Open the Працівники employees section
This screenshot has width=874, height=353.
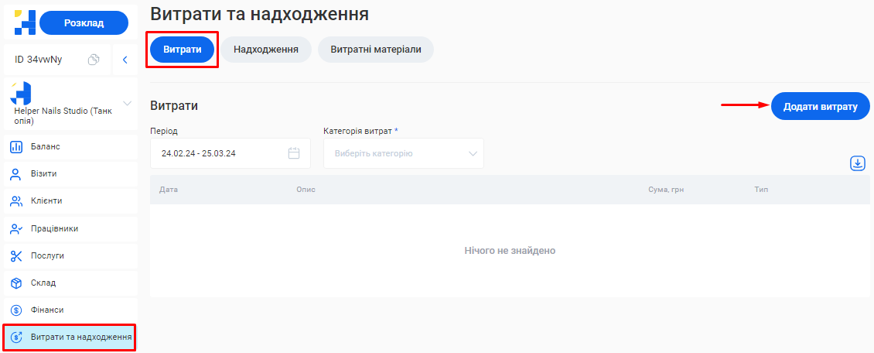(x=53, y=228)
